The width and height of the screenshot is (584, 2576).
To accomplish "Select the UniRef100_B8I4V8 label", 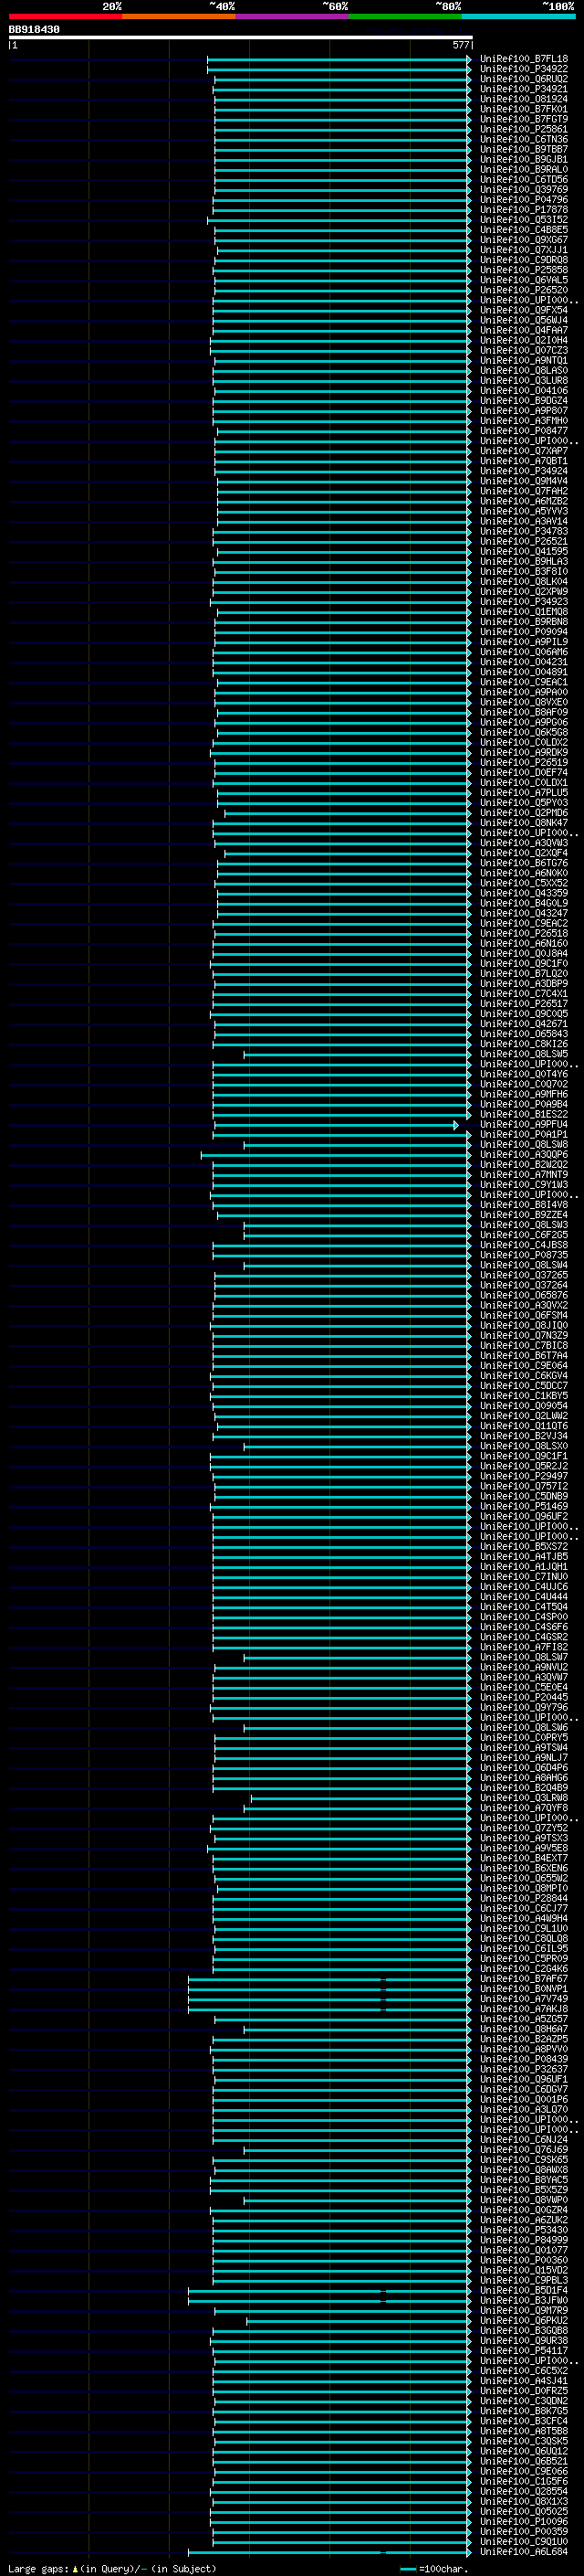I will 523,1204.
